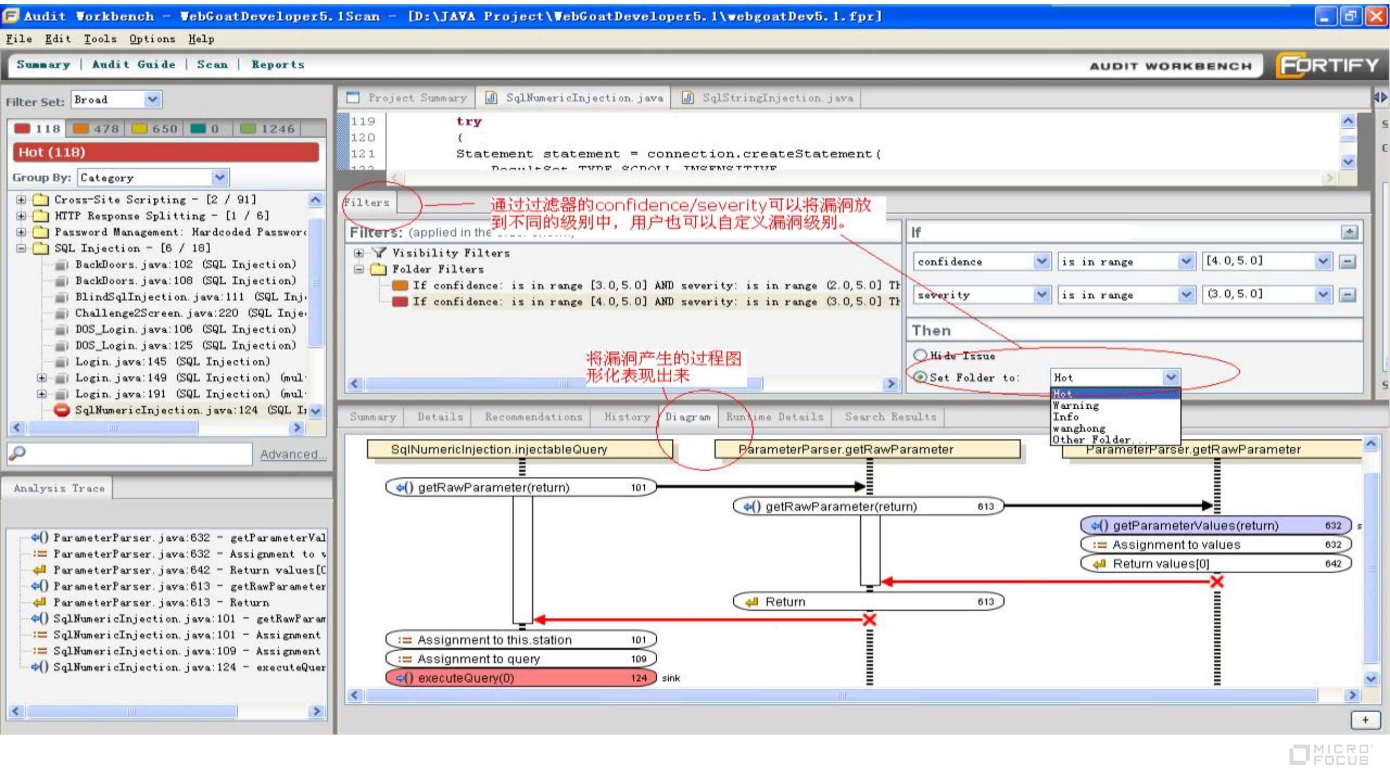Open the Tools menu

point(100,39)
